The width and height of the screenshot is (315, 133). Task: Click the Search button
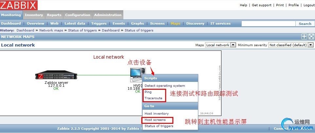click(x=305, y=24)
